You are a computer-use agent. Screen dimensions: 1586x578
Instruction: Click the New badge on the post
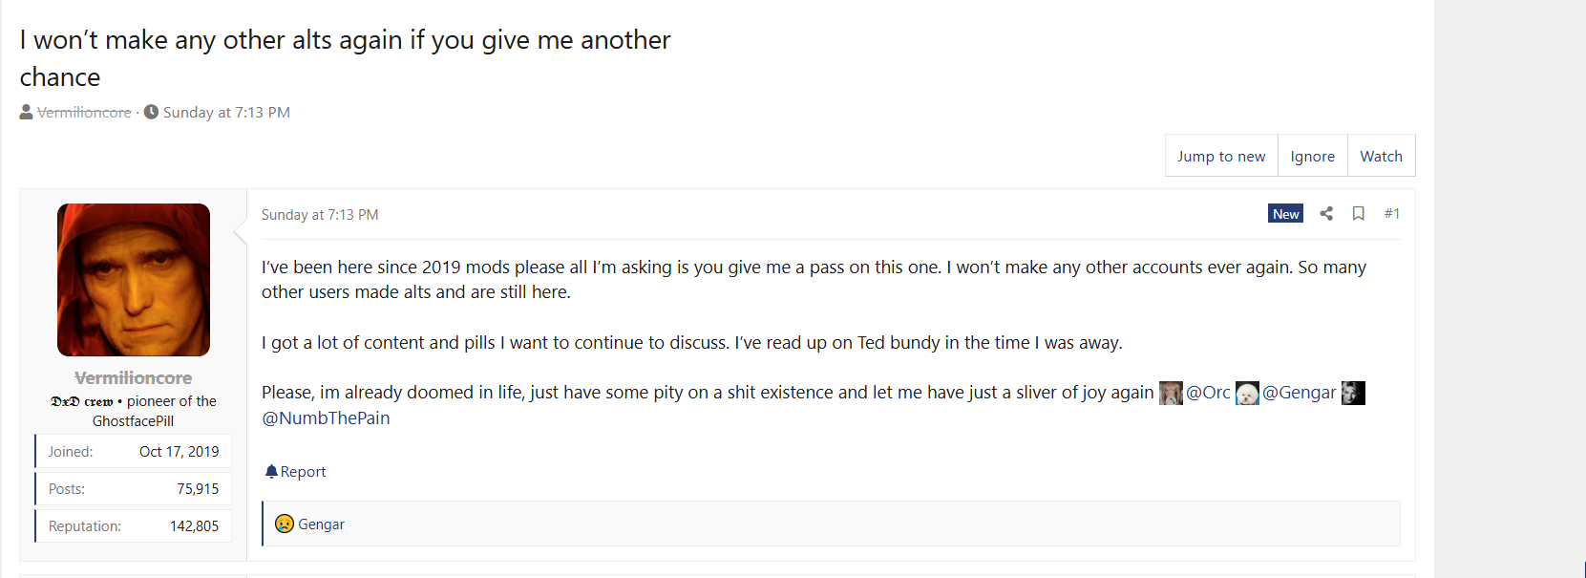1285,214
